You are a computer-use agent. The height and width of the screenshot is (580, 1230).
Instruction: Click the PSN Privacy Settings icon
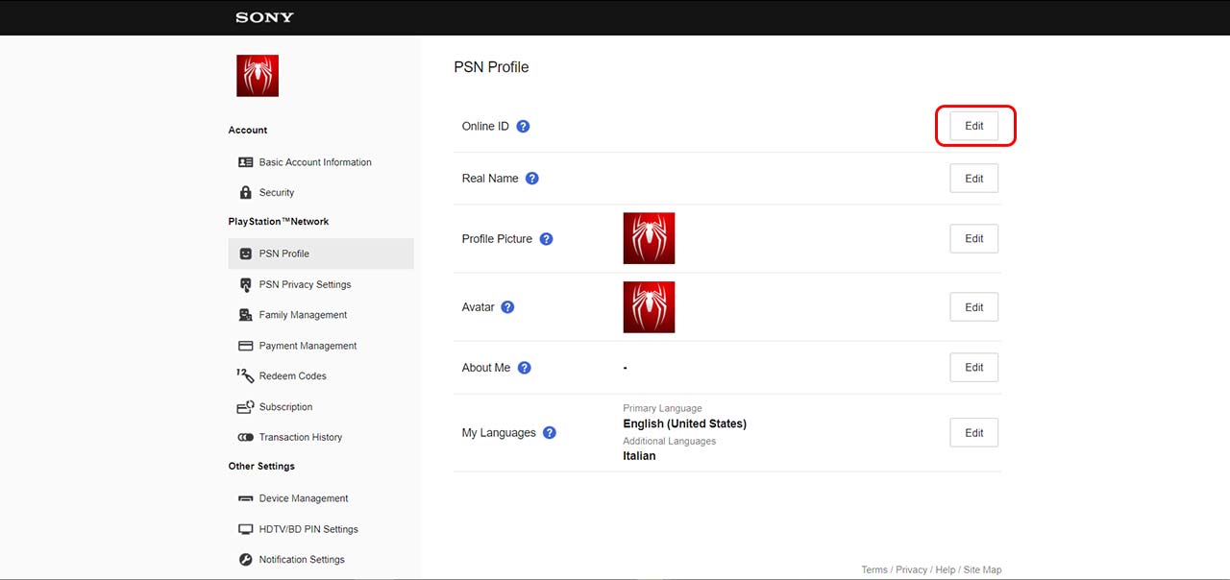pyautogui.click(x=245, y=284)
